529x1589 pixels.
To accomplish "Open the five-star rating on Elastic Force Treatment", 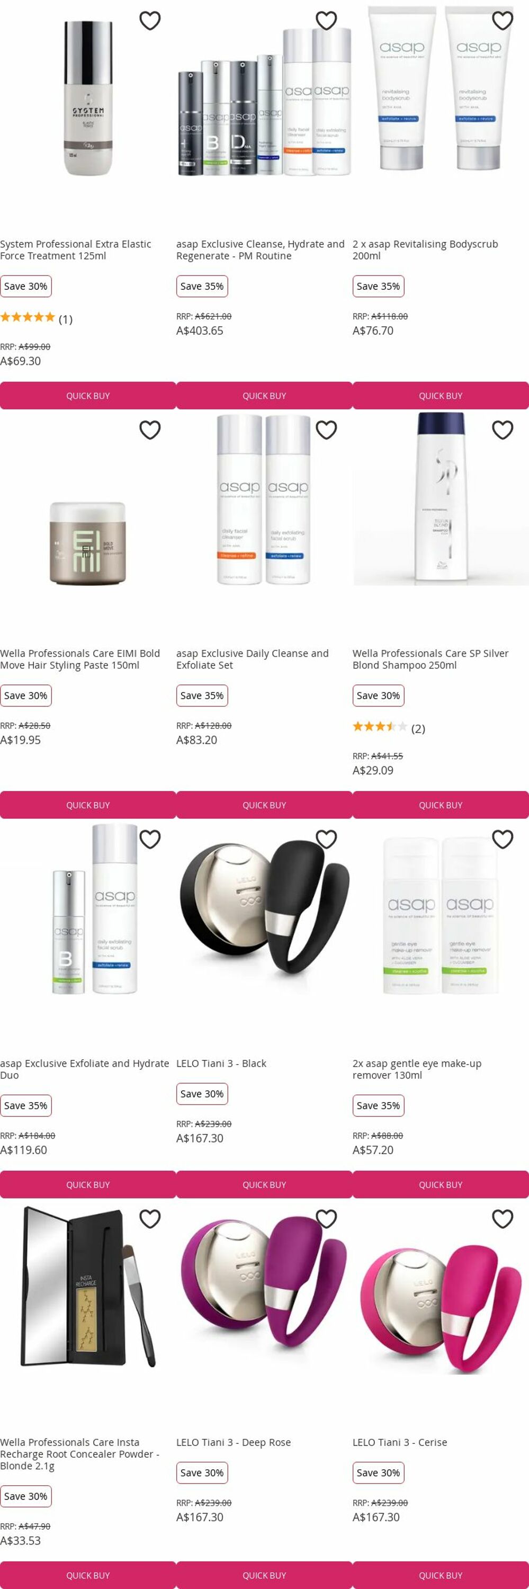I will (x=37, y=318).
